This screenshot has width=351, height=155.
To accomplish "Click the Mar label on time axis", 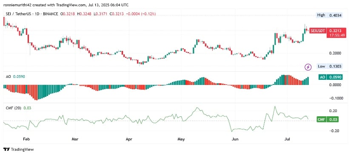I will click(x=75, y=139).
